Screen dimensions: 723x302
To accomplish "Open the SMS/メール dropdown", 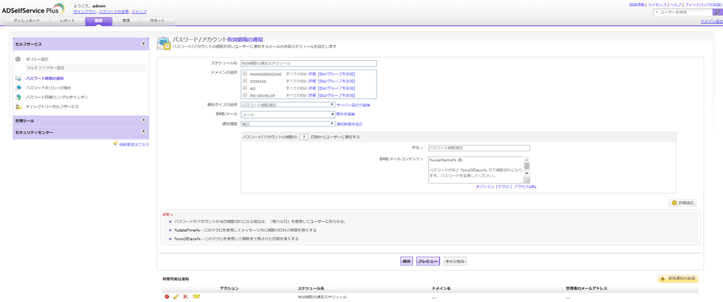I will [287, 115].
